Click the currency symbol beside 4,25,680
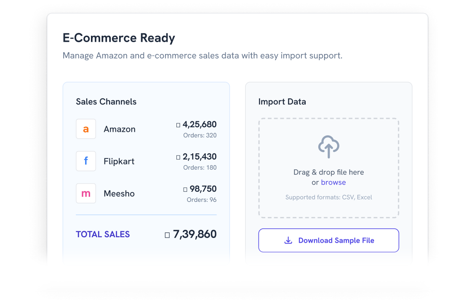Screen dimensions: 472x305 click(x=178, y=125)
